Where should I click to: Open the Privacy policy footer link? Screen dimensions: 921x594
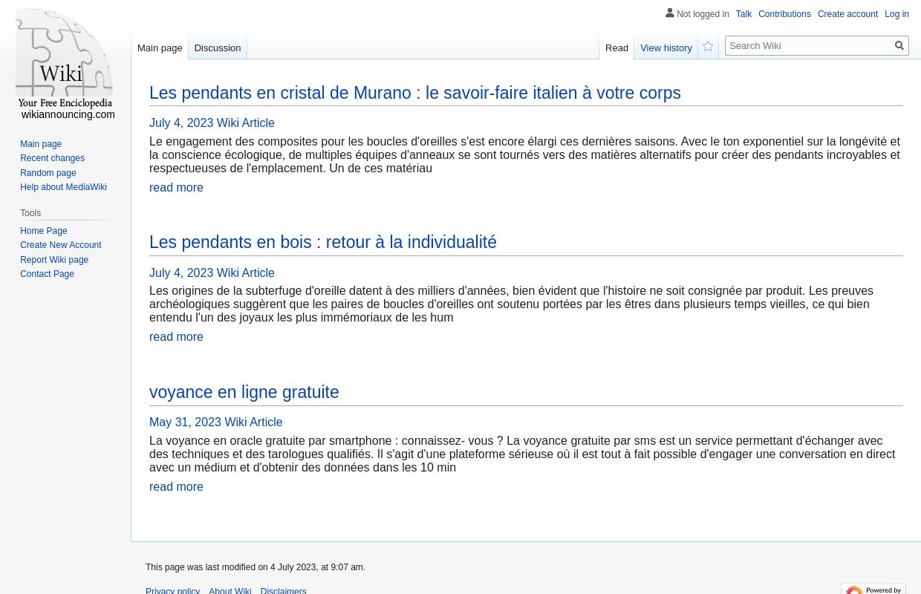pos(172,590)
